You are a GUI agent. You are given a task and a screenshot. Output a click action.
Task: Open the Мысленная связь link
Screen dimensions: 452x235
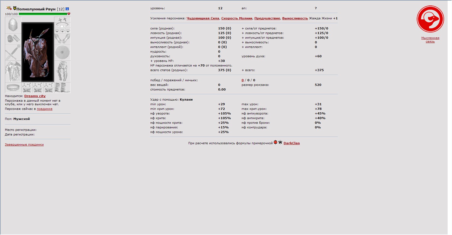tap(430, 40)
